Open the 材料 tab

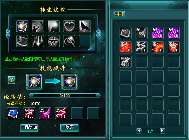119,14
